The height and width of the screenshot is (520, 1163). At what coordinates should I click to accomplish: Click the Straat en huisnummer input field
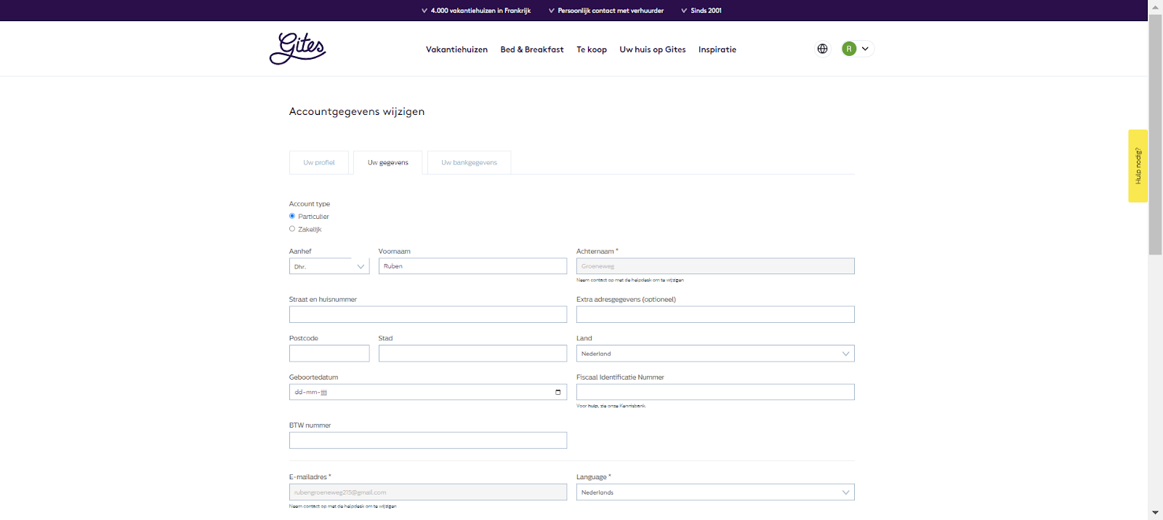[427, 314]
